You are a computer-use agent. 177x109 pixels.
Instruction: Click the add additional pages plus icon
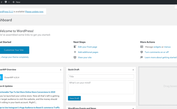click(x=75, y=52)
